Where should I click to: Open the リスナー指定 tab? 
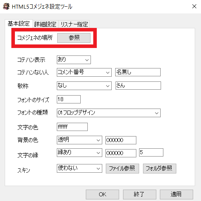coord(74,24)
